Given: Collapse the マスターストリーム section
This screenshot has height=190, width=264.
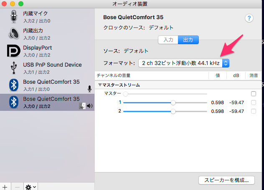Looking at the screenshot, I should pyautogui.click(x=100, y=85).
